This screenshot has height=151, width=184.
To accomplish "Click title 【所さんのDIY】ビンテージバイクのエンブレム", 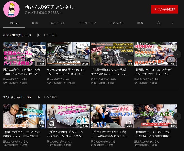I will 65,134.
